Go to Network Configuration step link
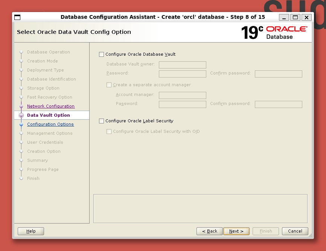 [51, 106]
